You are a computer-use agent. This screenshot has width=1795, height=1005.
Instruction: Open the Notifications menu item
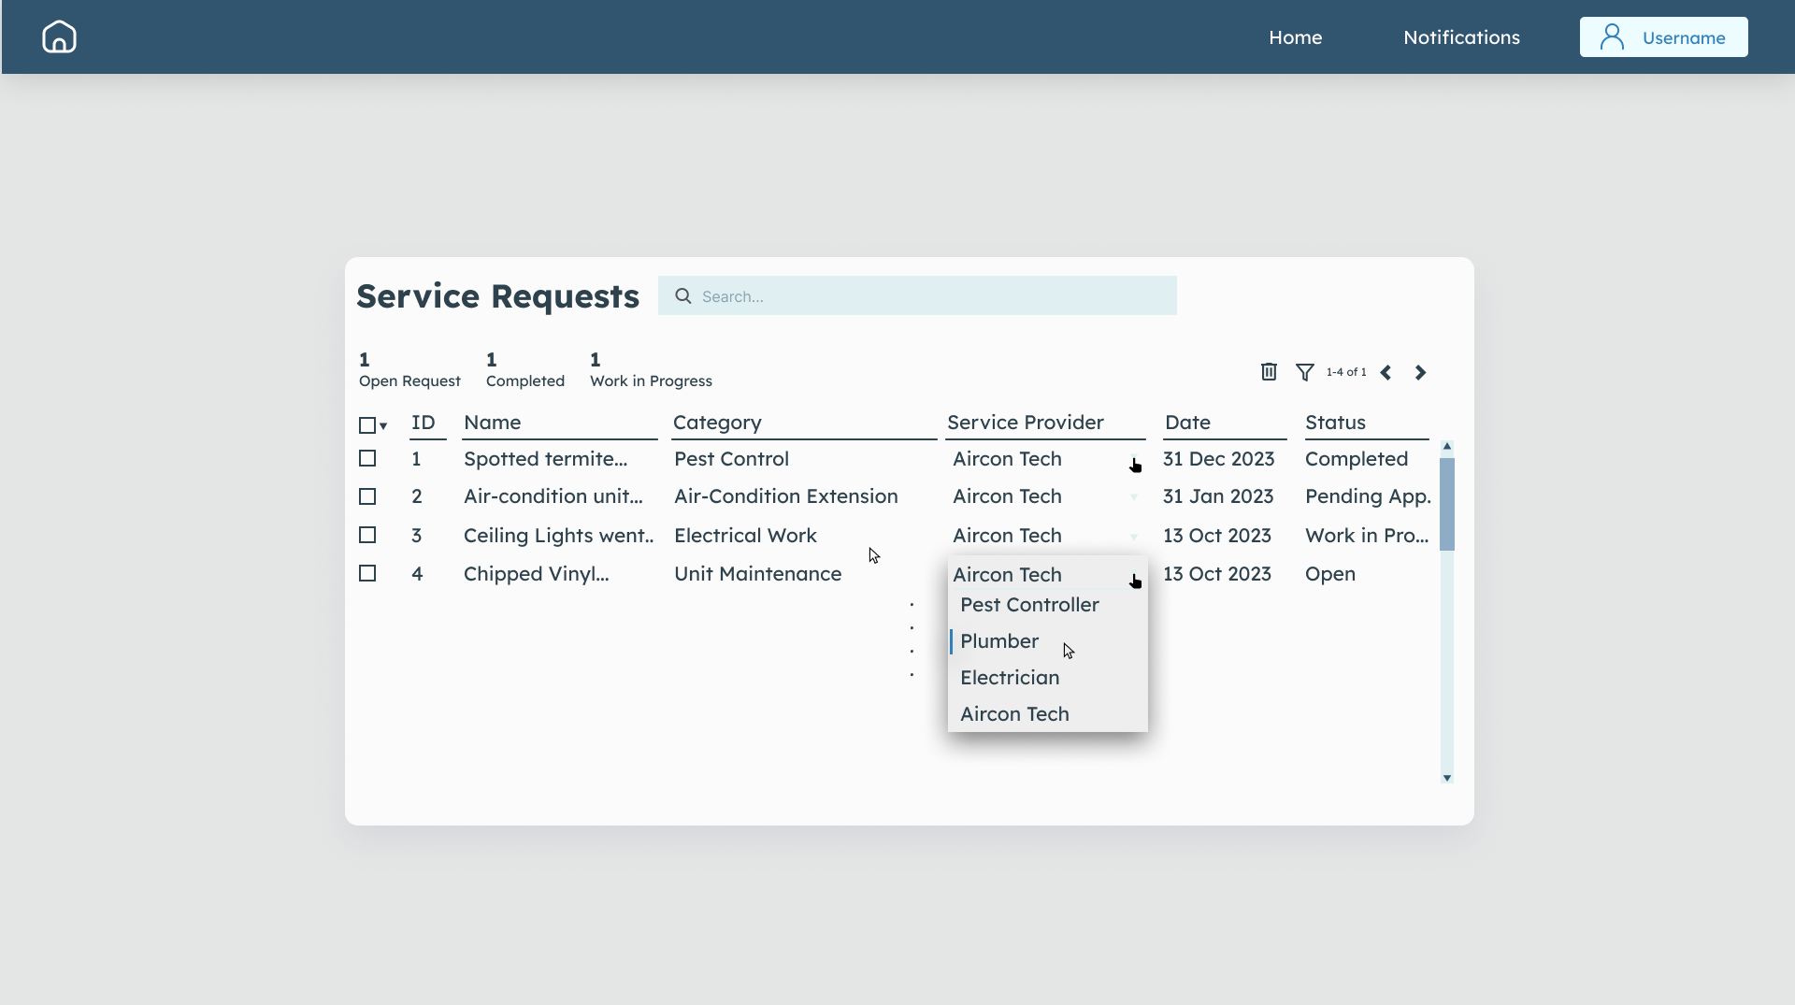[1461, 37]
